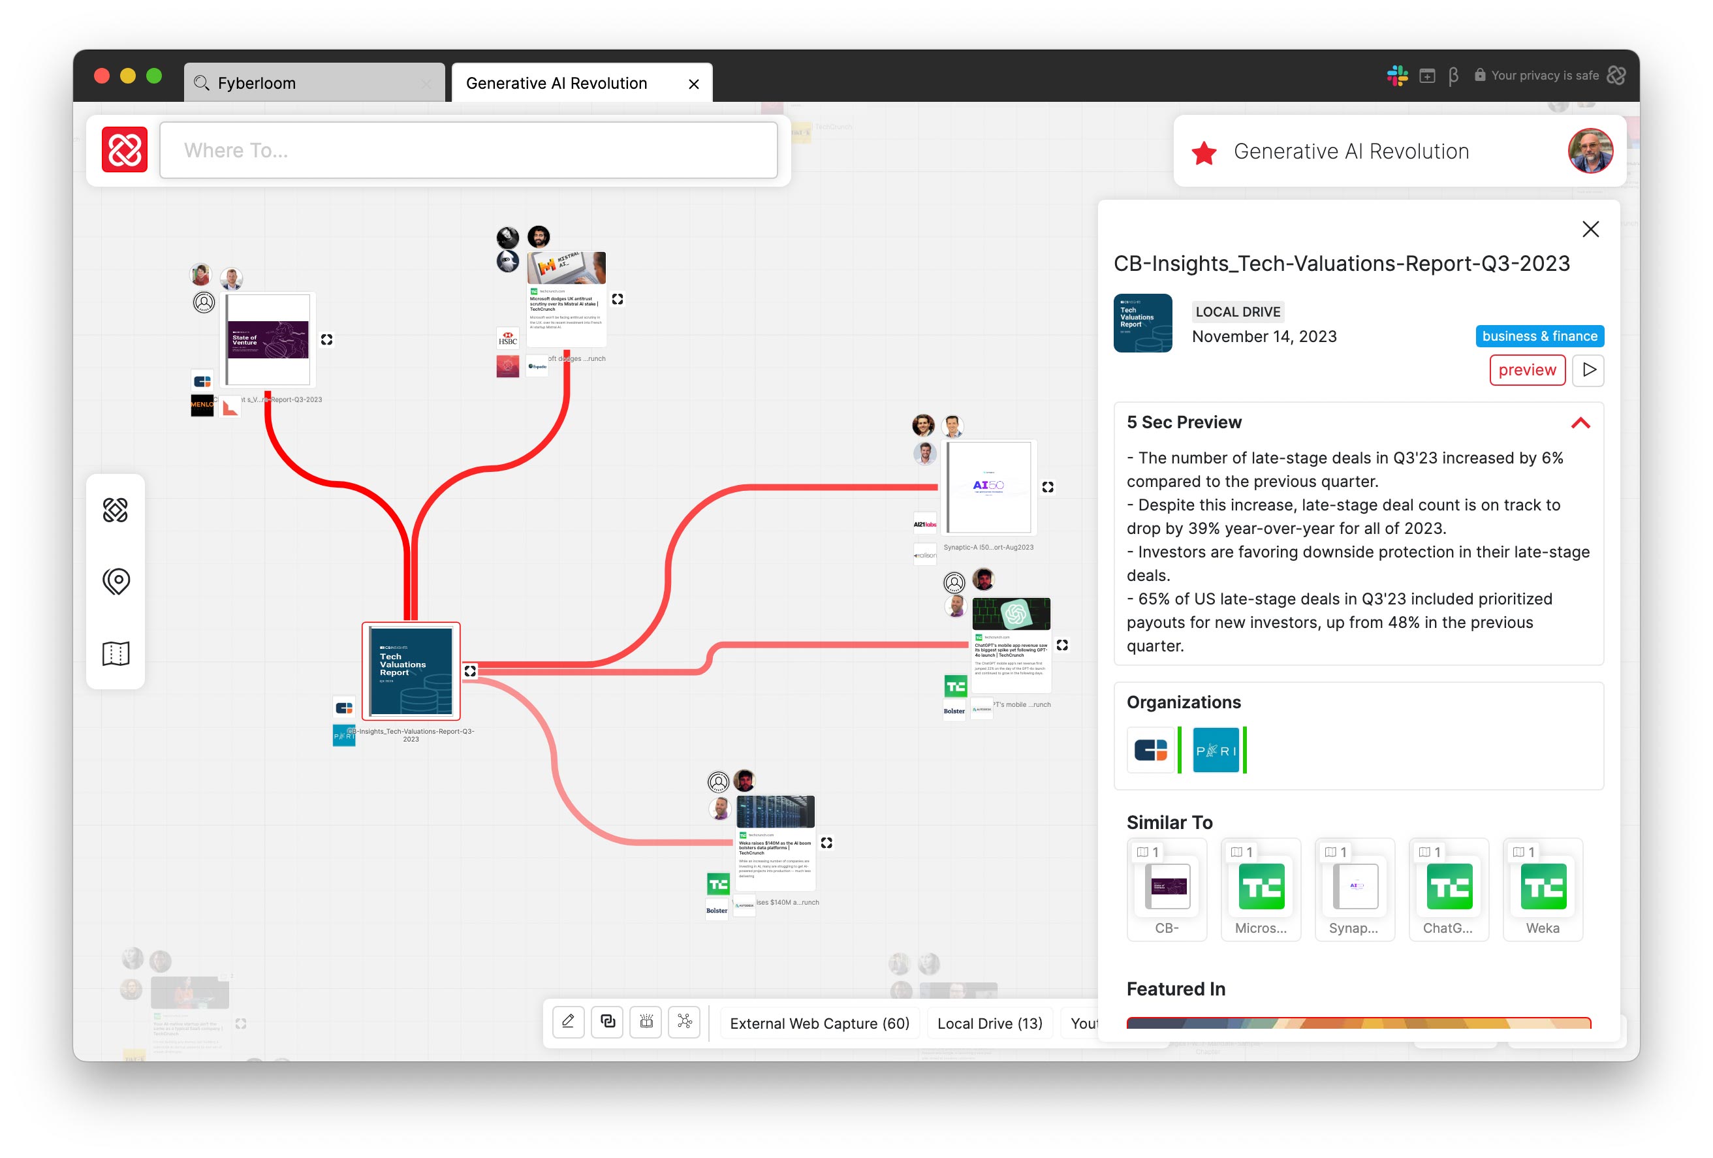Click the open book icon in bottom toolbar
Screen dimensions: 1713x1158
(x=646, y=1022)
